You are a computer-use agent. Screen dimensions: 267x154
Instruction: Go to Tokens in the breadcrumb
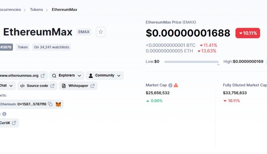(36, 10)
